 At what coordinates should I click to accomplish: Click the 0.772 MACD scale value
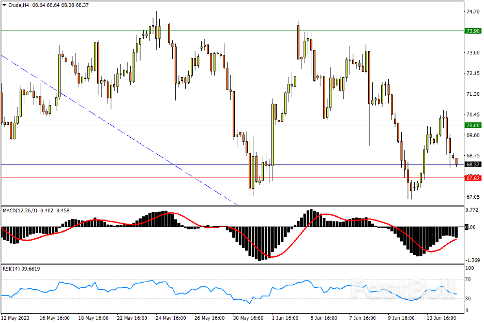tap(472, 210)
